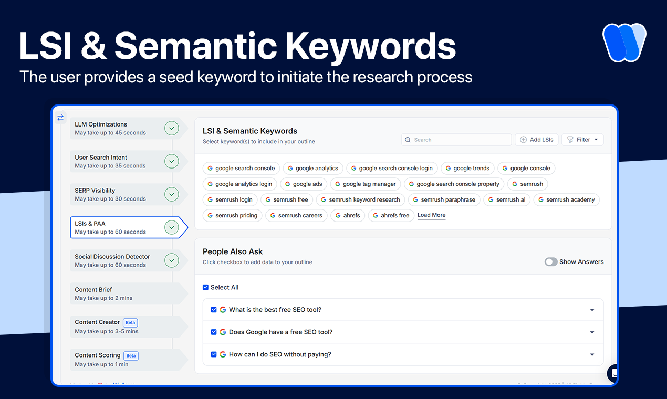Click the sidebar swap arrows icon

(60, 118)
